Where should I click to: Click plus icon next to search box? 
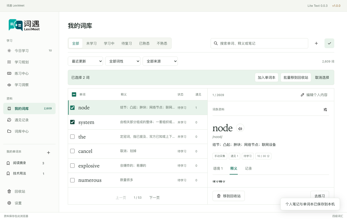(316, 43)
